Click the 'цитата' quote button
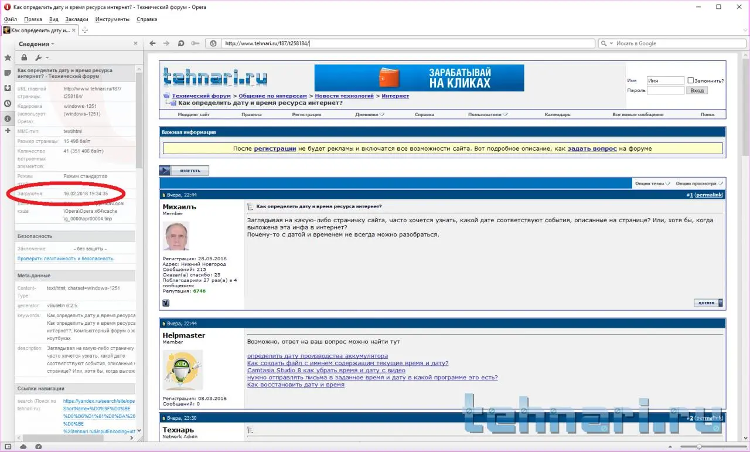Screen dimensions: 750x452 (x=708, y=303)
